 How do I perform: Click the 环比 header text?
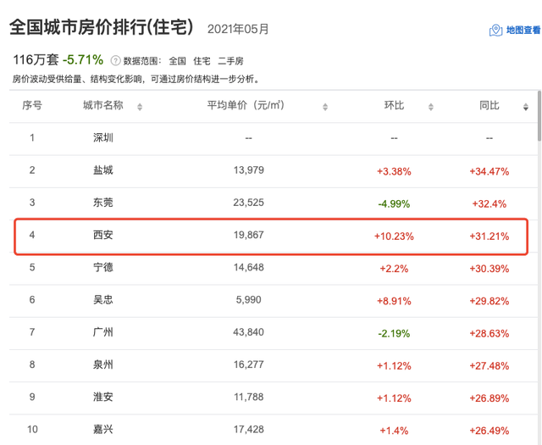(394, 105)
